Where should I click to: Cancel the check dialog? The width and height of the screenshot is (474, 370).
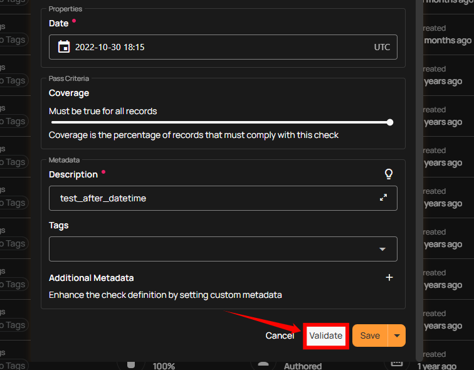pos(280,336)
